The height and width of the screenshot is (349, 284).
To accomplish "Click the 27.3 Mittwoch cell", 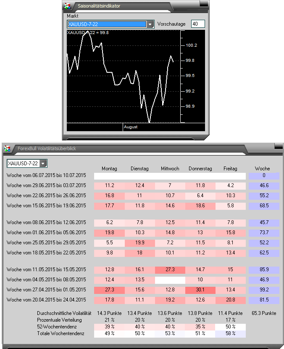I will (170, 270).
